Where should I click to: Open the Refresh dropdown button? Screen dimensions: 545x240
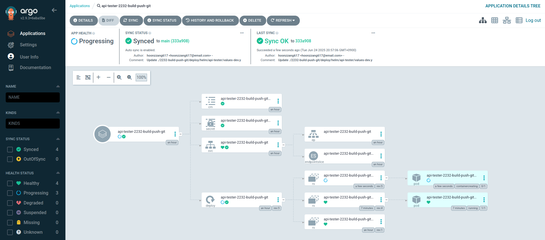coord(283,20)
